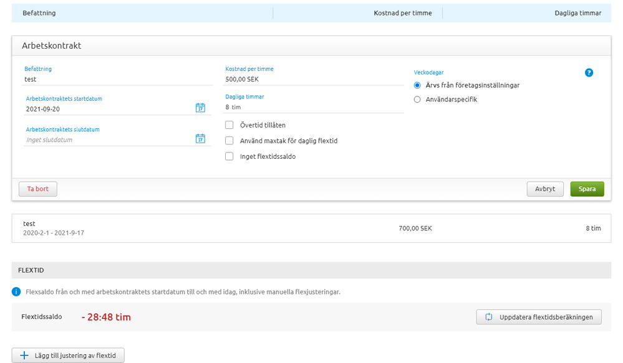Click the Kostnad per timme column header

pos(402,13)
